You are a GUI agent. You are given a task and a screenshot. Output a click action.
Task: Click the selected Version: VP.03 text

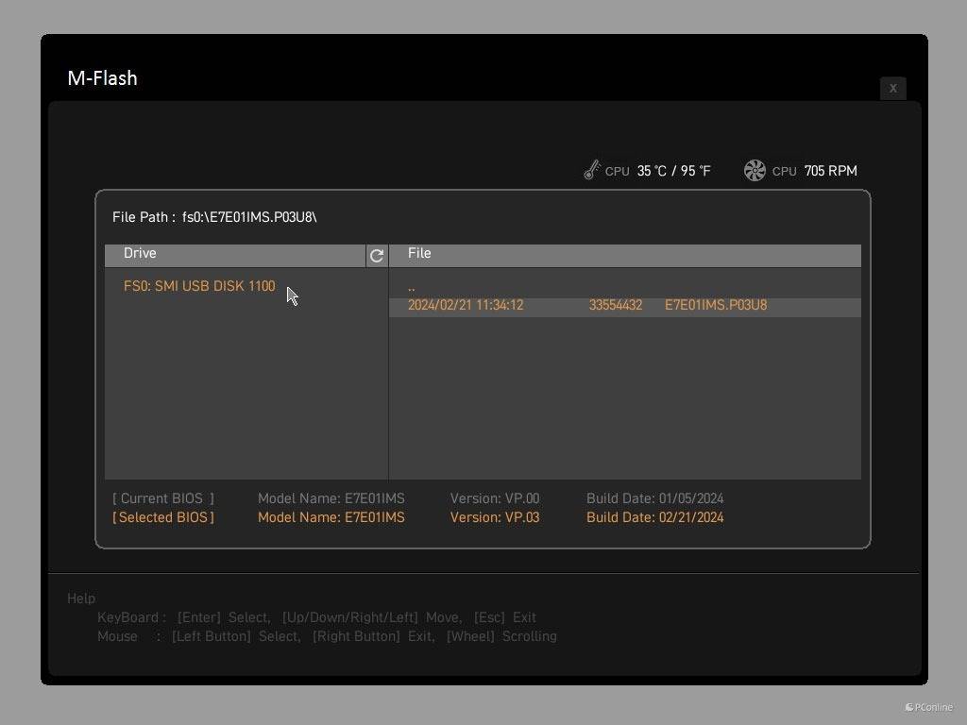pos(495,517)
